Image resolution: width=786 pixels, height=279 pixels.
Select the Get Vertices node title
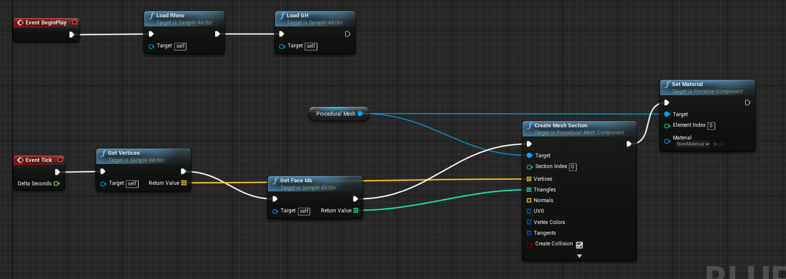click(x=124, y=153)
